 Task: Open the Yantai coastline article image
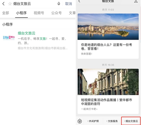tap(108, 27)
